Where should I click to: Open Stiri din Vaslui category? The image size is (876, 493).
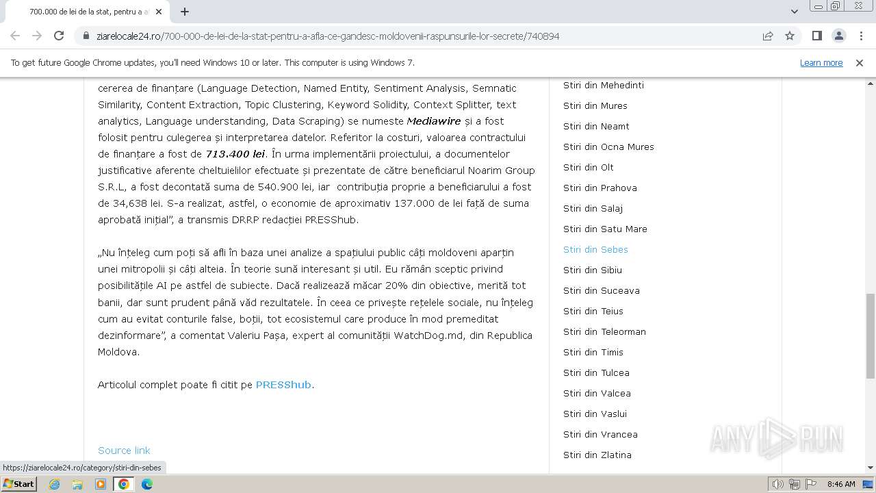pyautogui.click(x=595, y=414)
